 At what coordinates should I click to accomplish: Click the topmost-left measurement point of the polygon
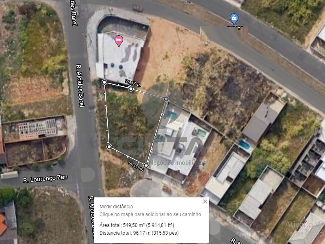click(104, 82)
